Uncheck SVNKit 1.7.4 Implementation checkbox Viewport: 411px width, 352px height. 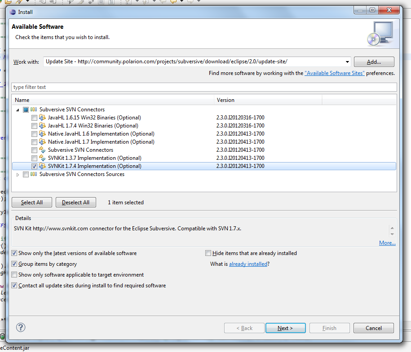coord(34,166)
